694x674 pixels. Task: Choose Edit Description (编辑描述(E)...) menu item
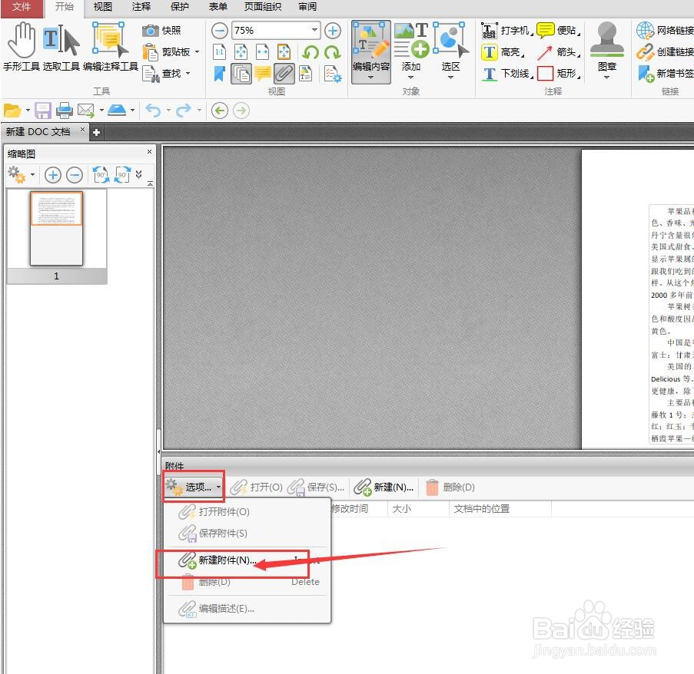pyautogui.click(x=247, y=609)
